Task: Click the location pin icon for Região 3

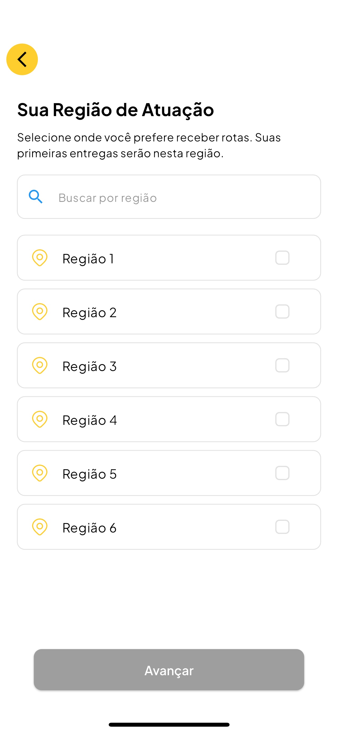Action: pyautogui.click(x=40, y=365)
